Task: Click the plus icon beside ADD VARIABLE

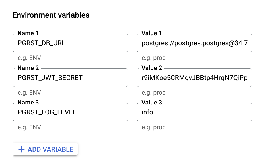Action: (x=21, y=149)
